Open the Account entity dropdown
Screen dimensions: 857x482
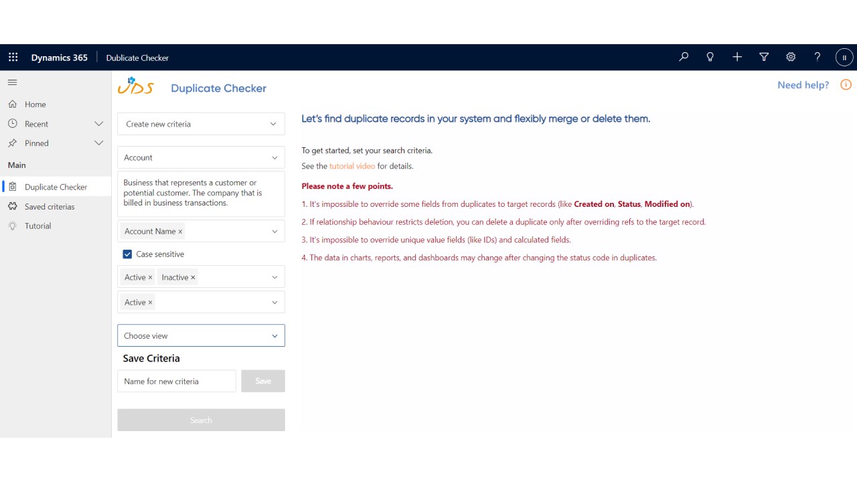[201, 157]
